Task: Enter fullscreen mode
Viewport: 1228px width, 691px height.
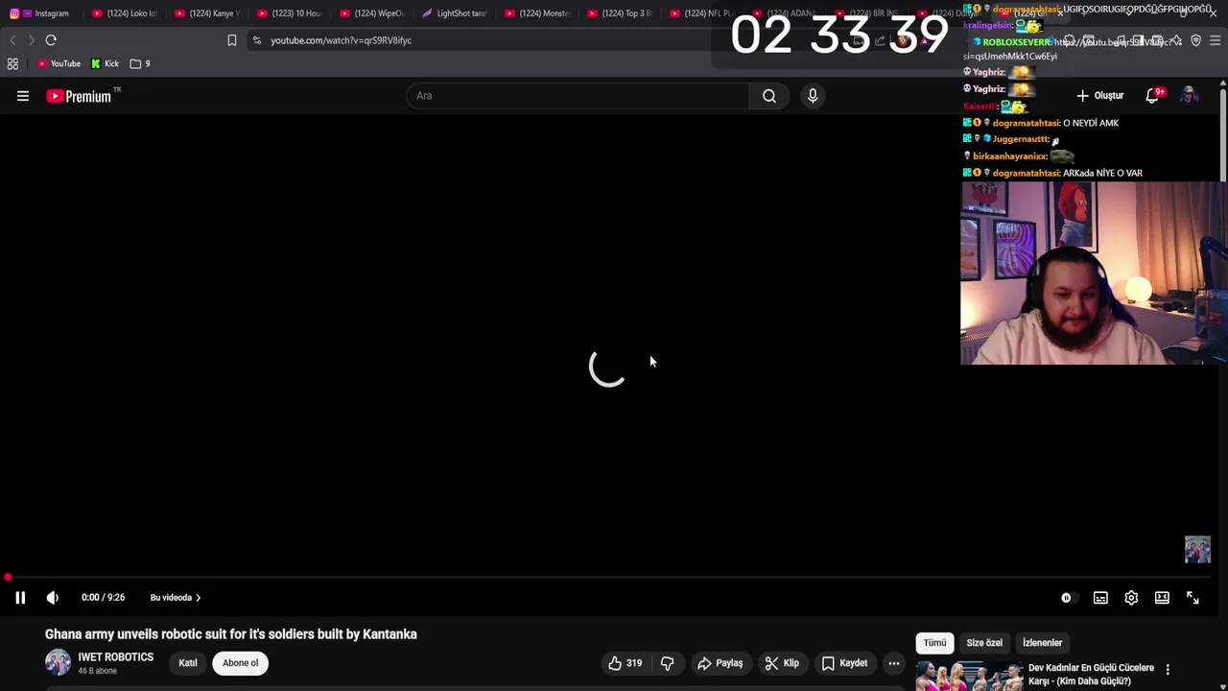Action: click(1193, 598)
